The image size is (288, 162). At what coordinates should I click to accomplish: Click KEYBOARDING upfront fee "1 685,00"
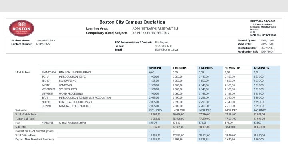tap(154, 81)
